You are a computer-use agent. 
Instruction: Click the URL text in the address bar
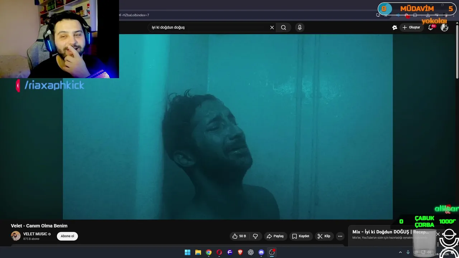(x=133, y=15)
